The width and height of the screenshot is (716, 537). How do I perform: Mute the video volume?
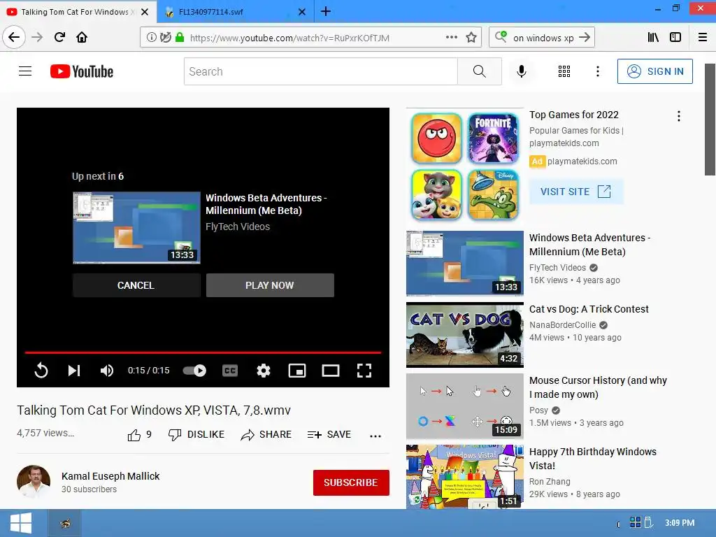click(x=107, y=371)
